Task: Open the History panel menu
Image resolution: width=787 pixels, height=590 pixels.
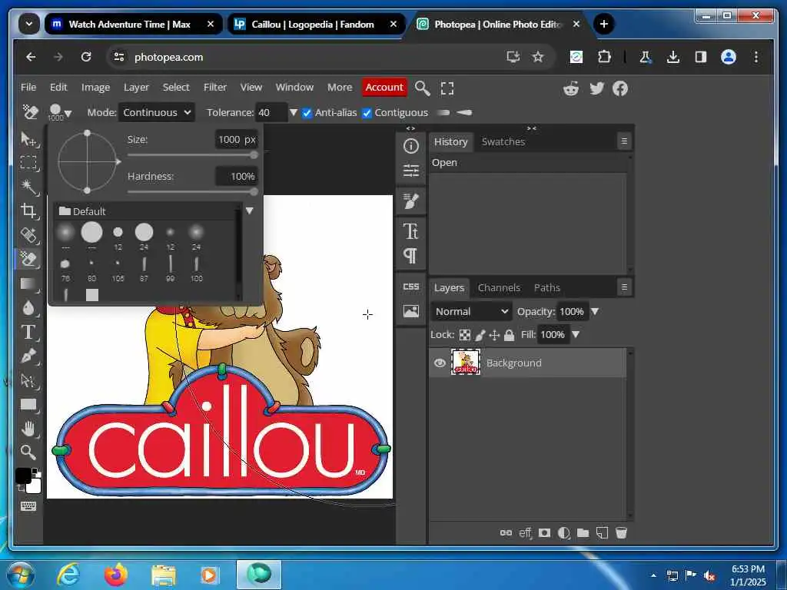Action: pos(624,141)
